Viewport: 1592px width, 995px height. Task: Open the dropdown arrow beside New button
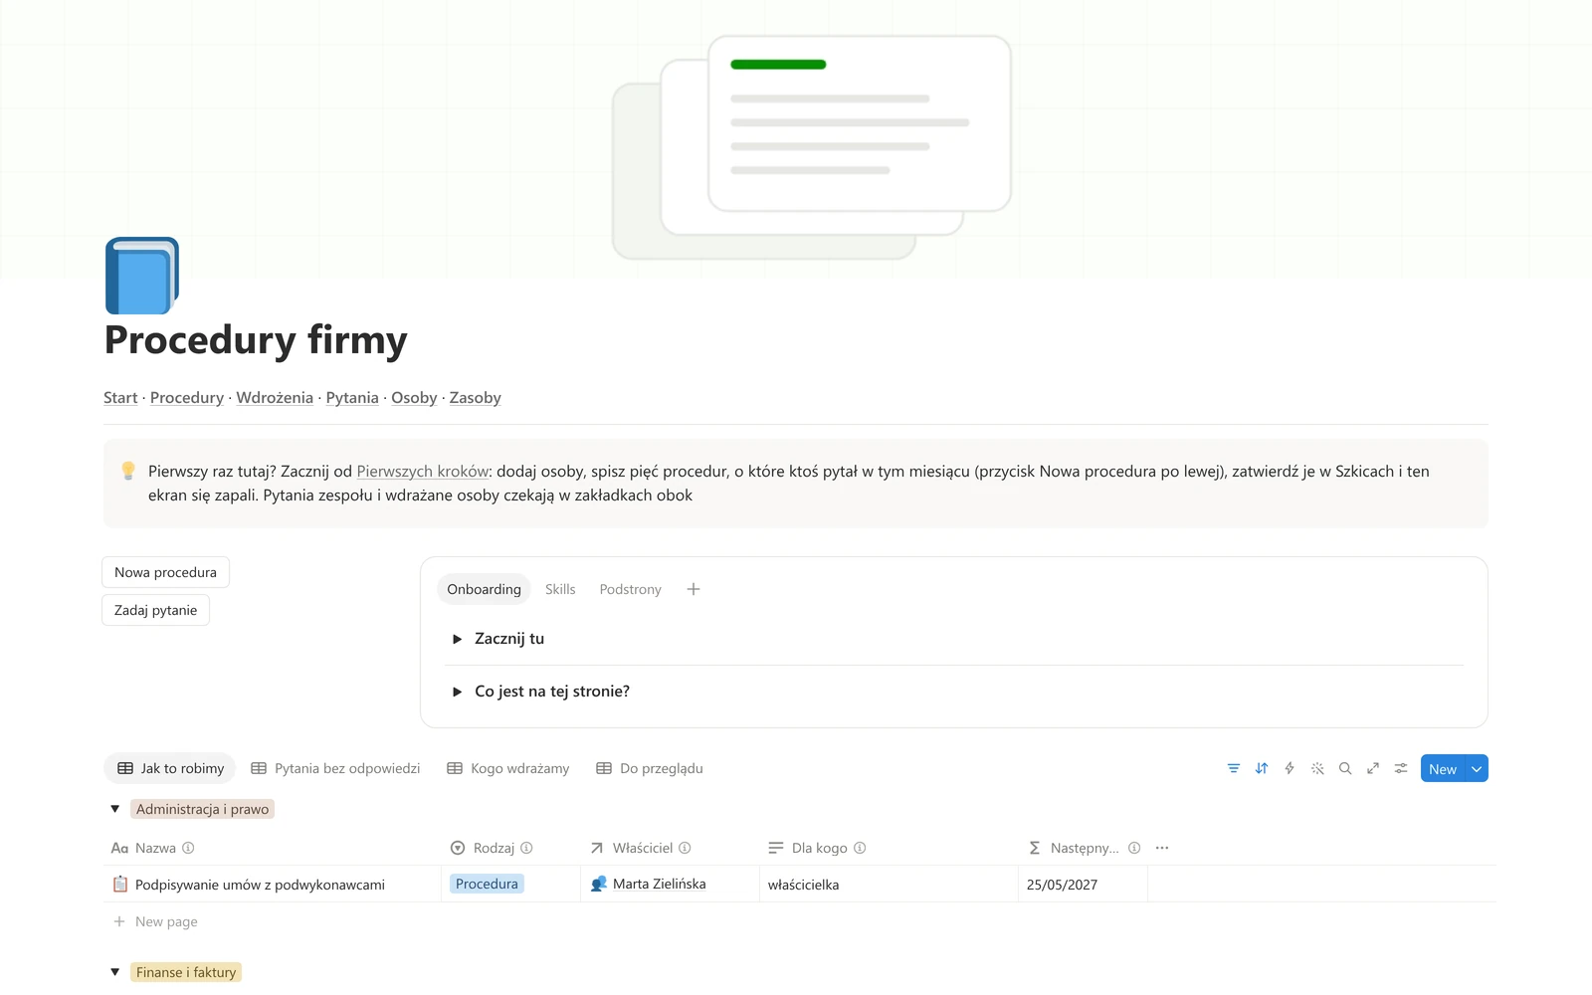(x=1477, y=768)
